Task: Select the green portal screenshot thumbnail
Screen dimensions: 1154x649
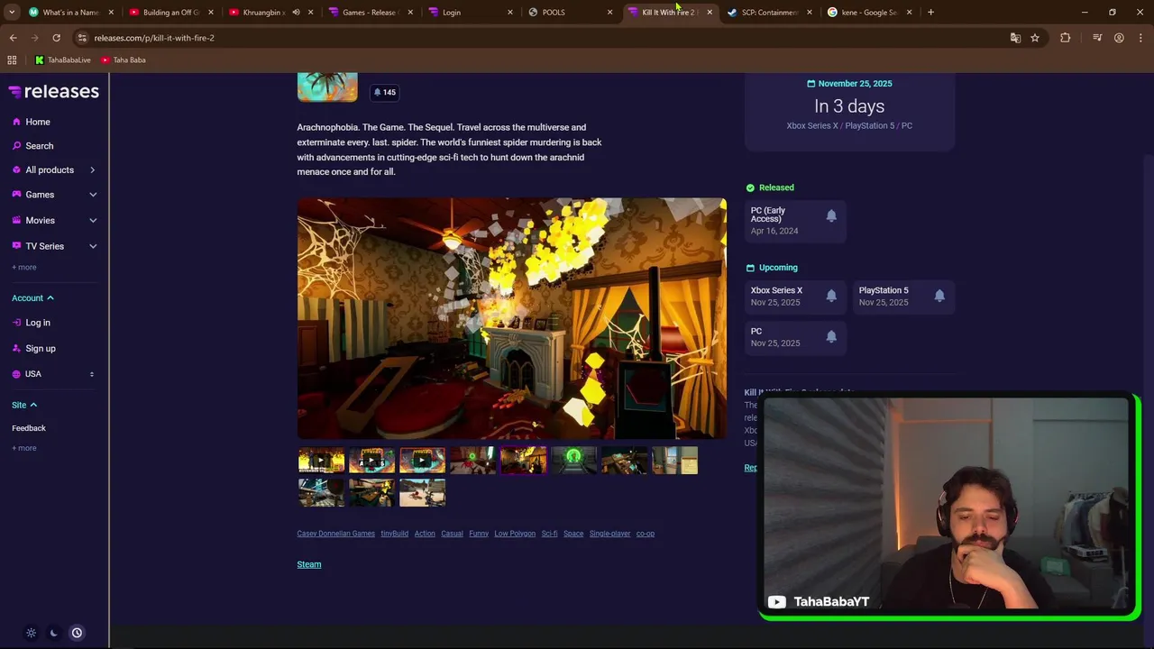Action: (x=573, y=461)
